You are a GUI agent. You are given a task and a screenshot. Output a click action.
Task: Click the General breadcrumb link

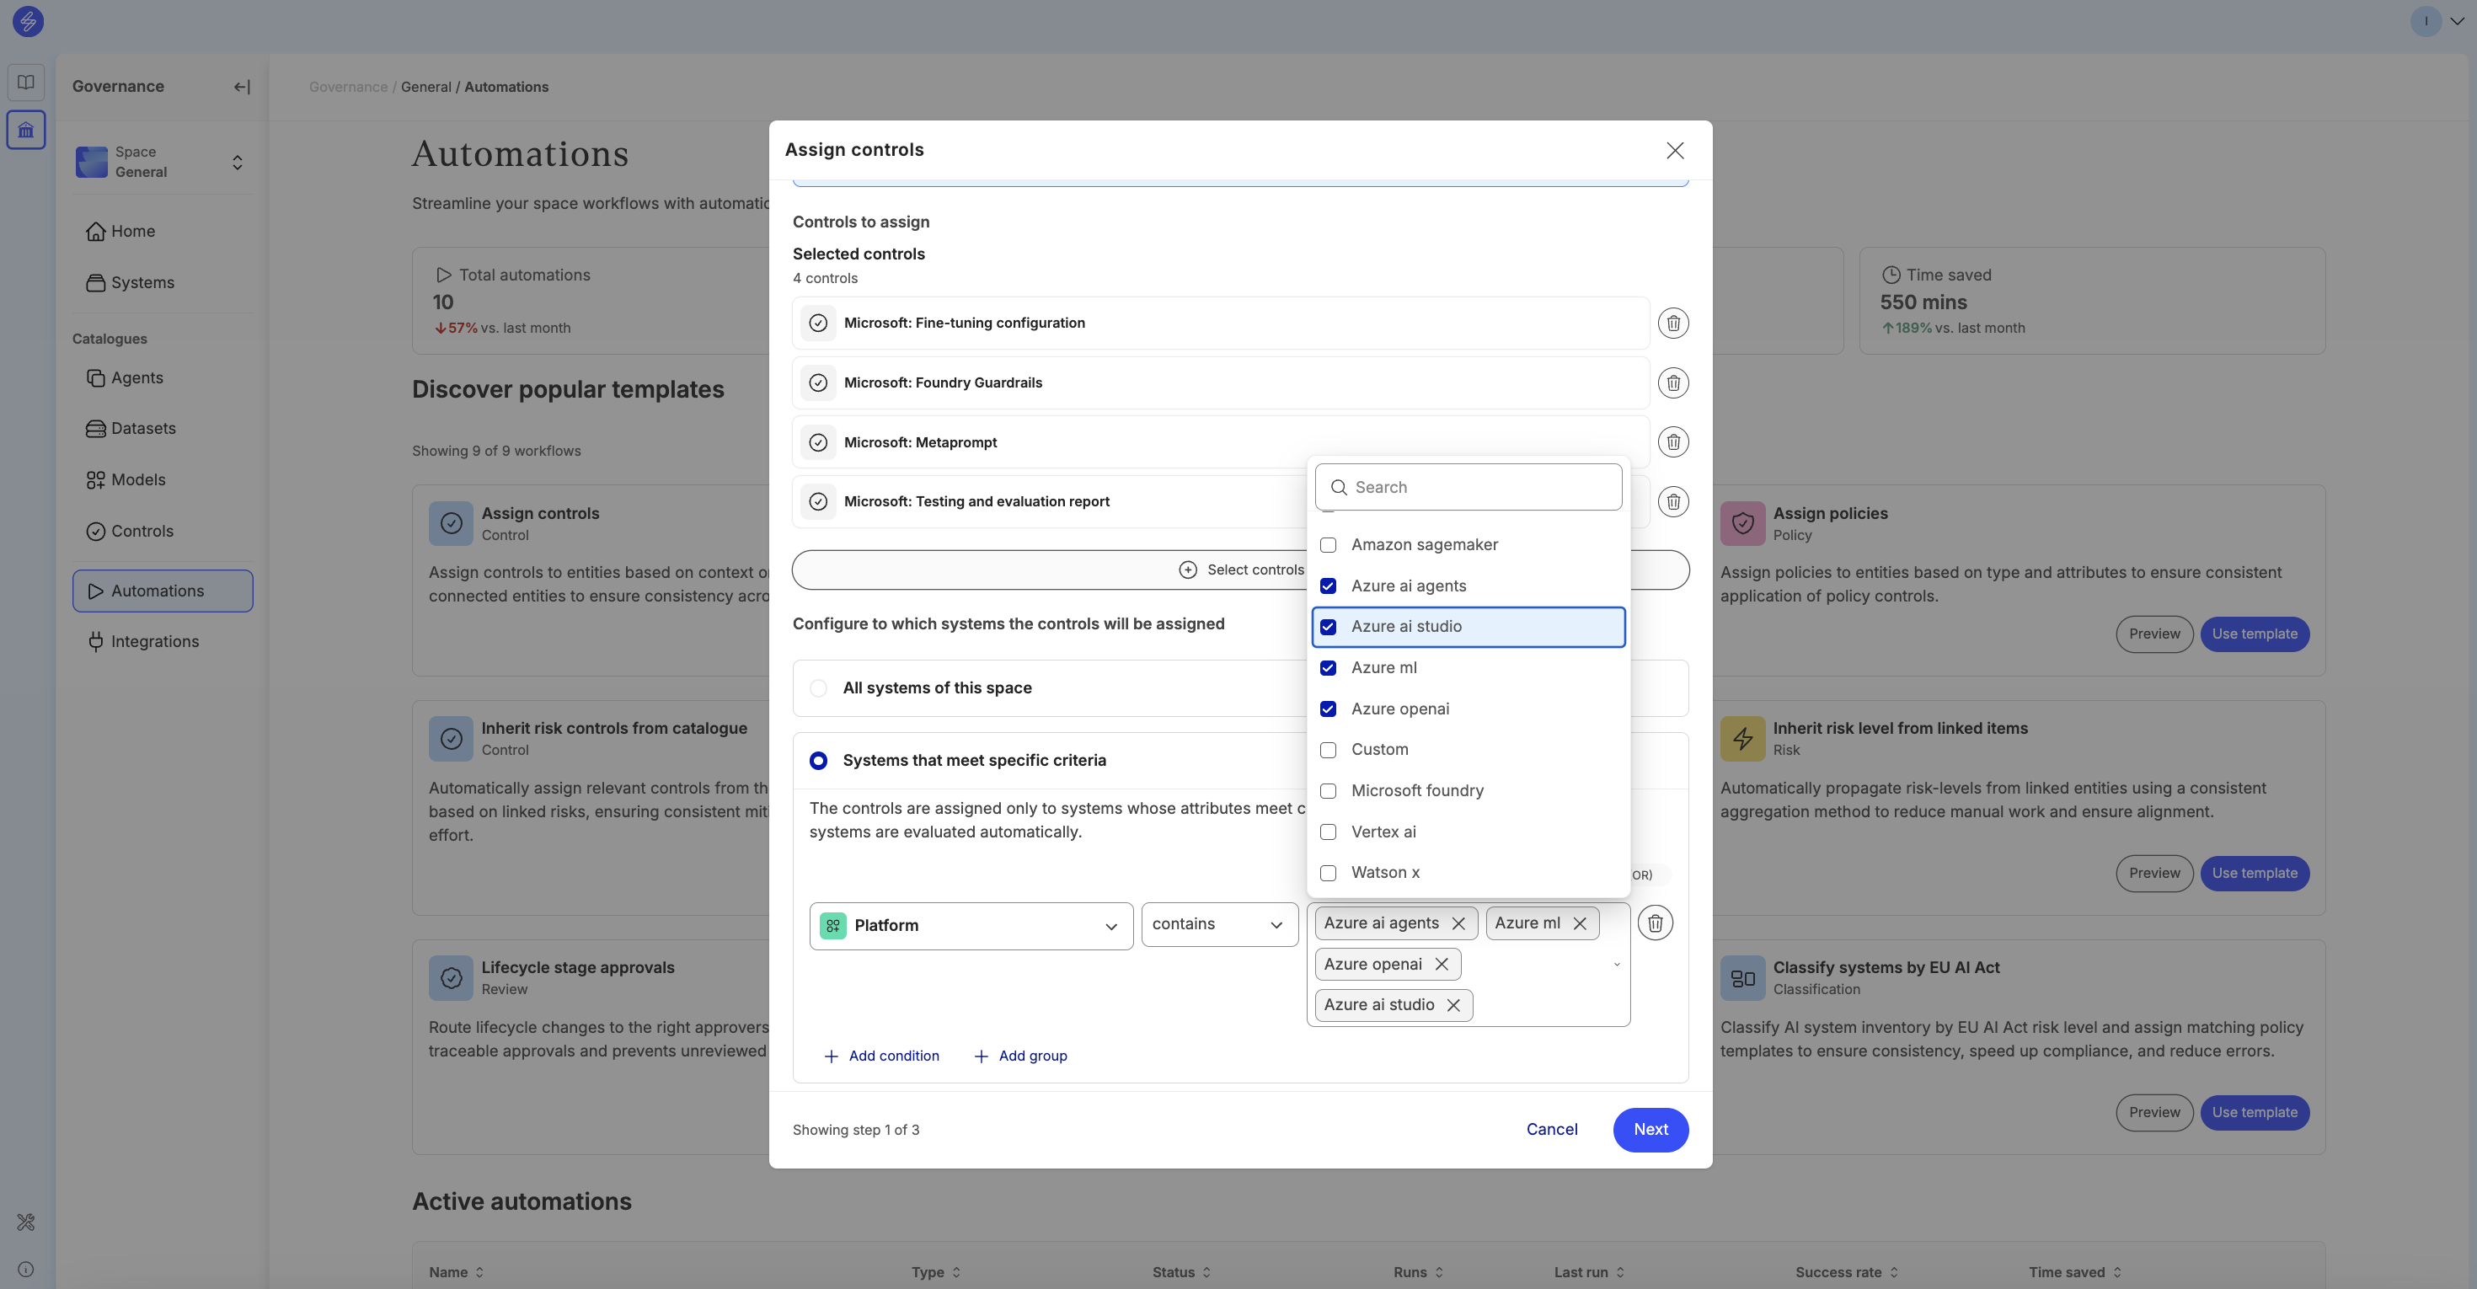[x=426, y=88]
